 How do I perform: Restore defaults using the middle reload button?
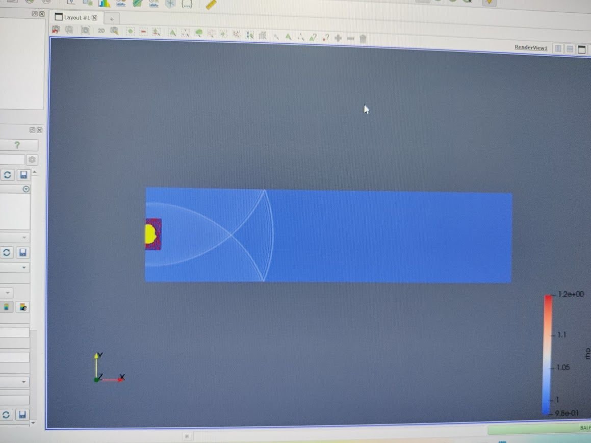7,252
